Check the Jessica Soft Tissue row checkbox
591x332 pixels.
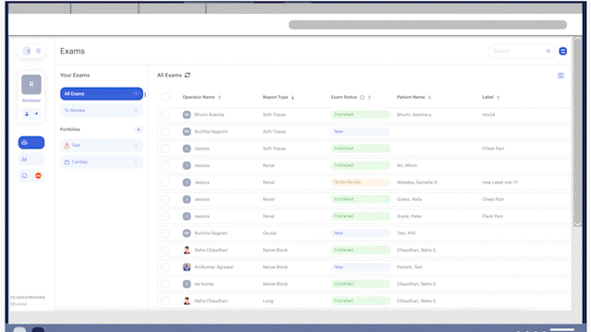[x=165, y=148]
